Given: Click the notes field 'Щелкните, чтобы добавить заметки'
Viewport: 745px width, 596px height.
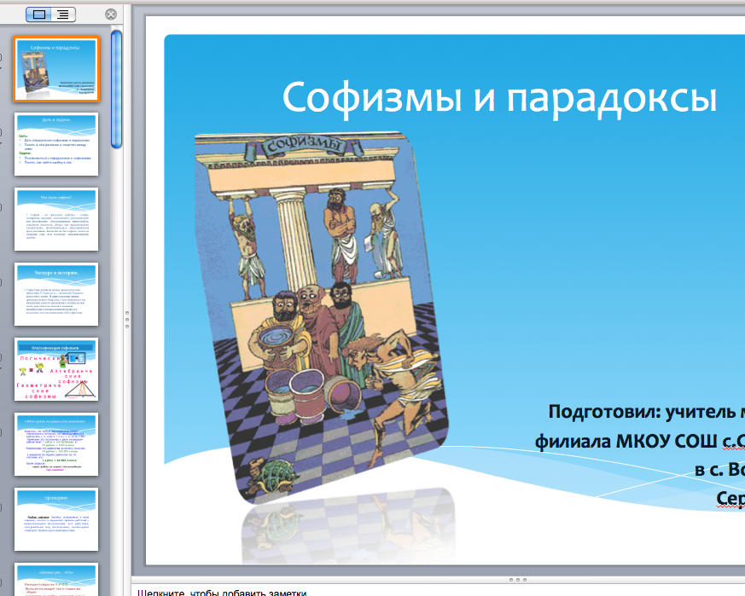Looking at the screenshot, I should tap(222, 593).
